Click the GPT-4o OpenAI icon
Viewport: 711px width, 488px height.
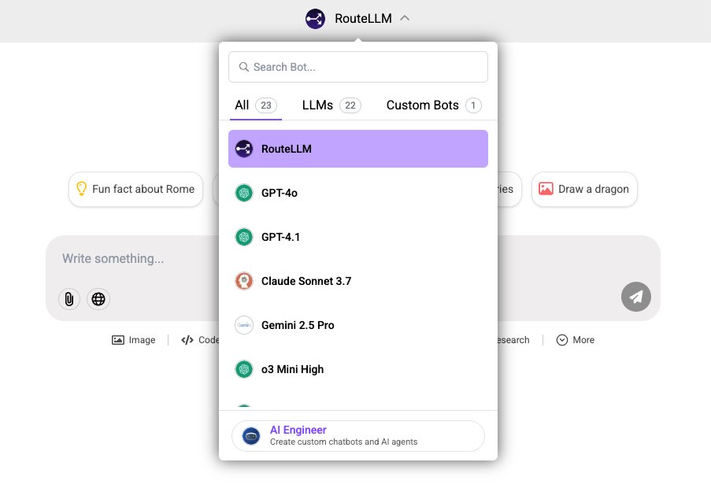(x=244, y=193)
